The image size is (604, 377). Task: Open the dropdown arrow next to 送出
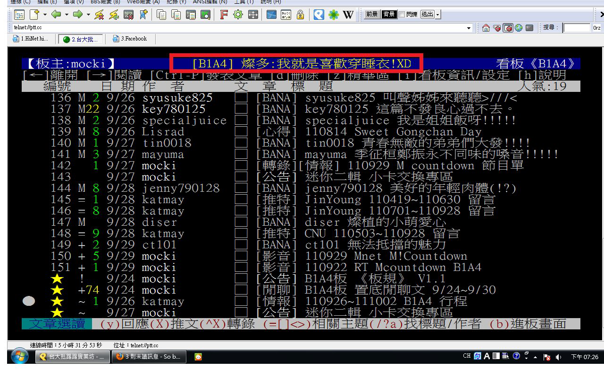click(438, 15)
